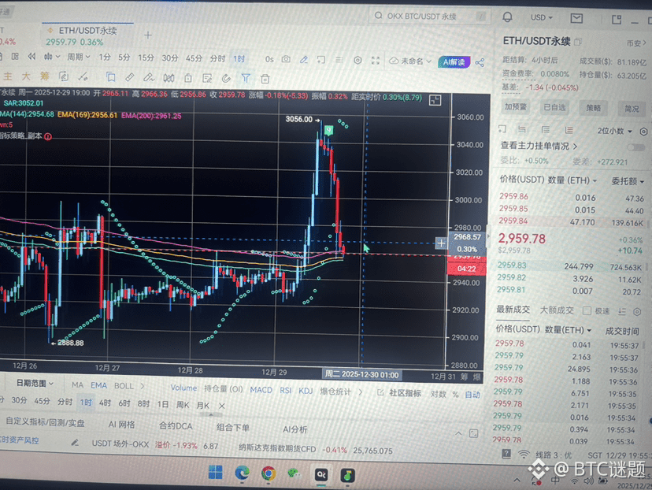Open the 币安 exchange link
The width and height of the screenshot is (652, 490).
[x=636, y=43]
